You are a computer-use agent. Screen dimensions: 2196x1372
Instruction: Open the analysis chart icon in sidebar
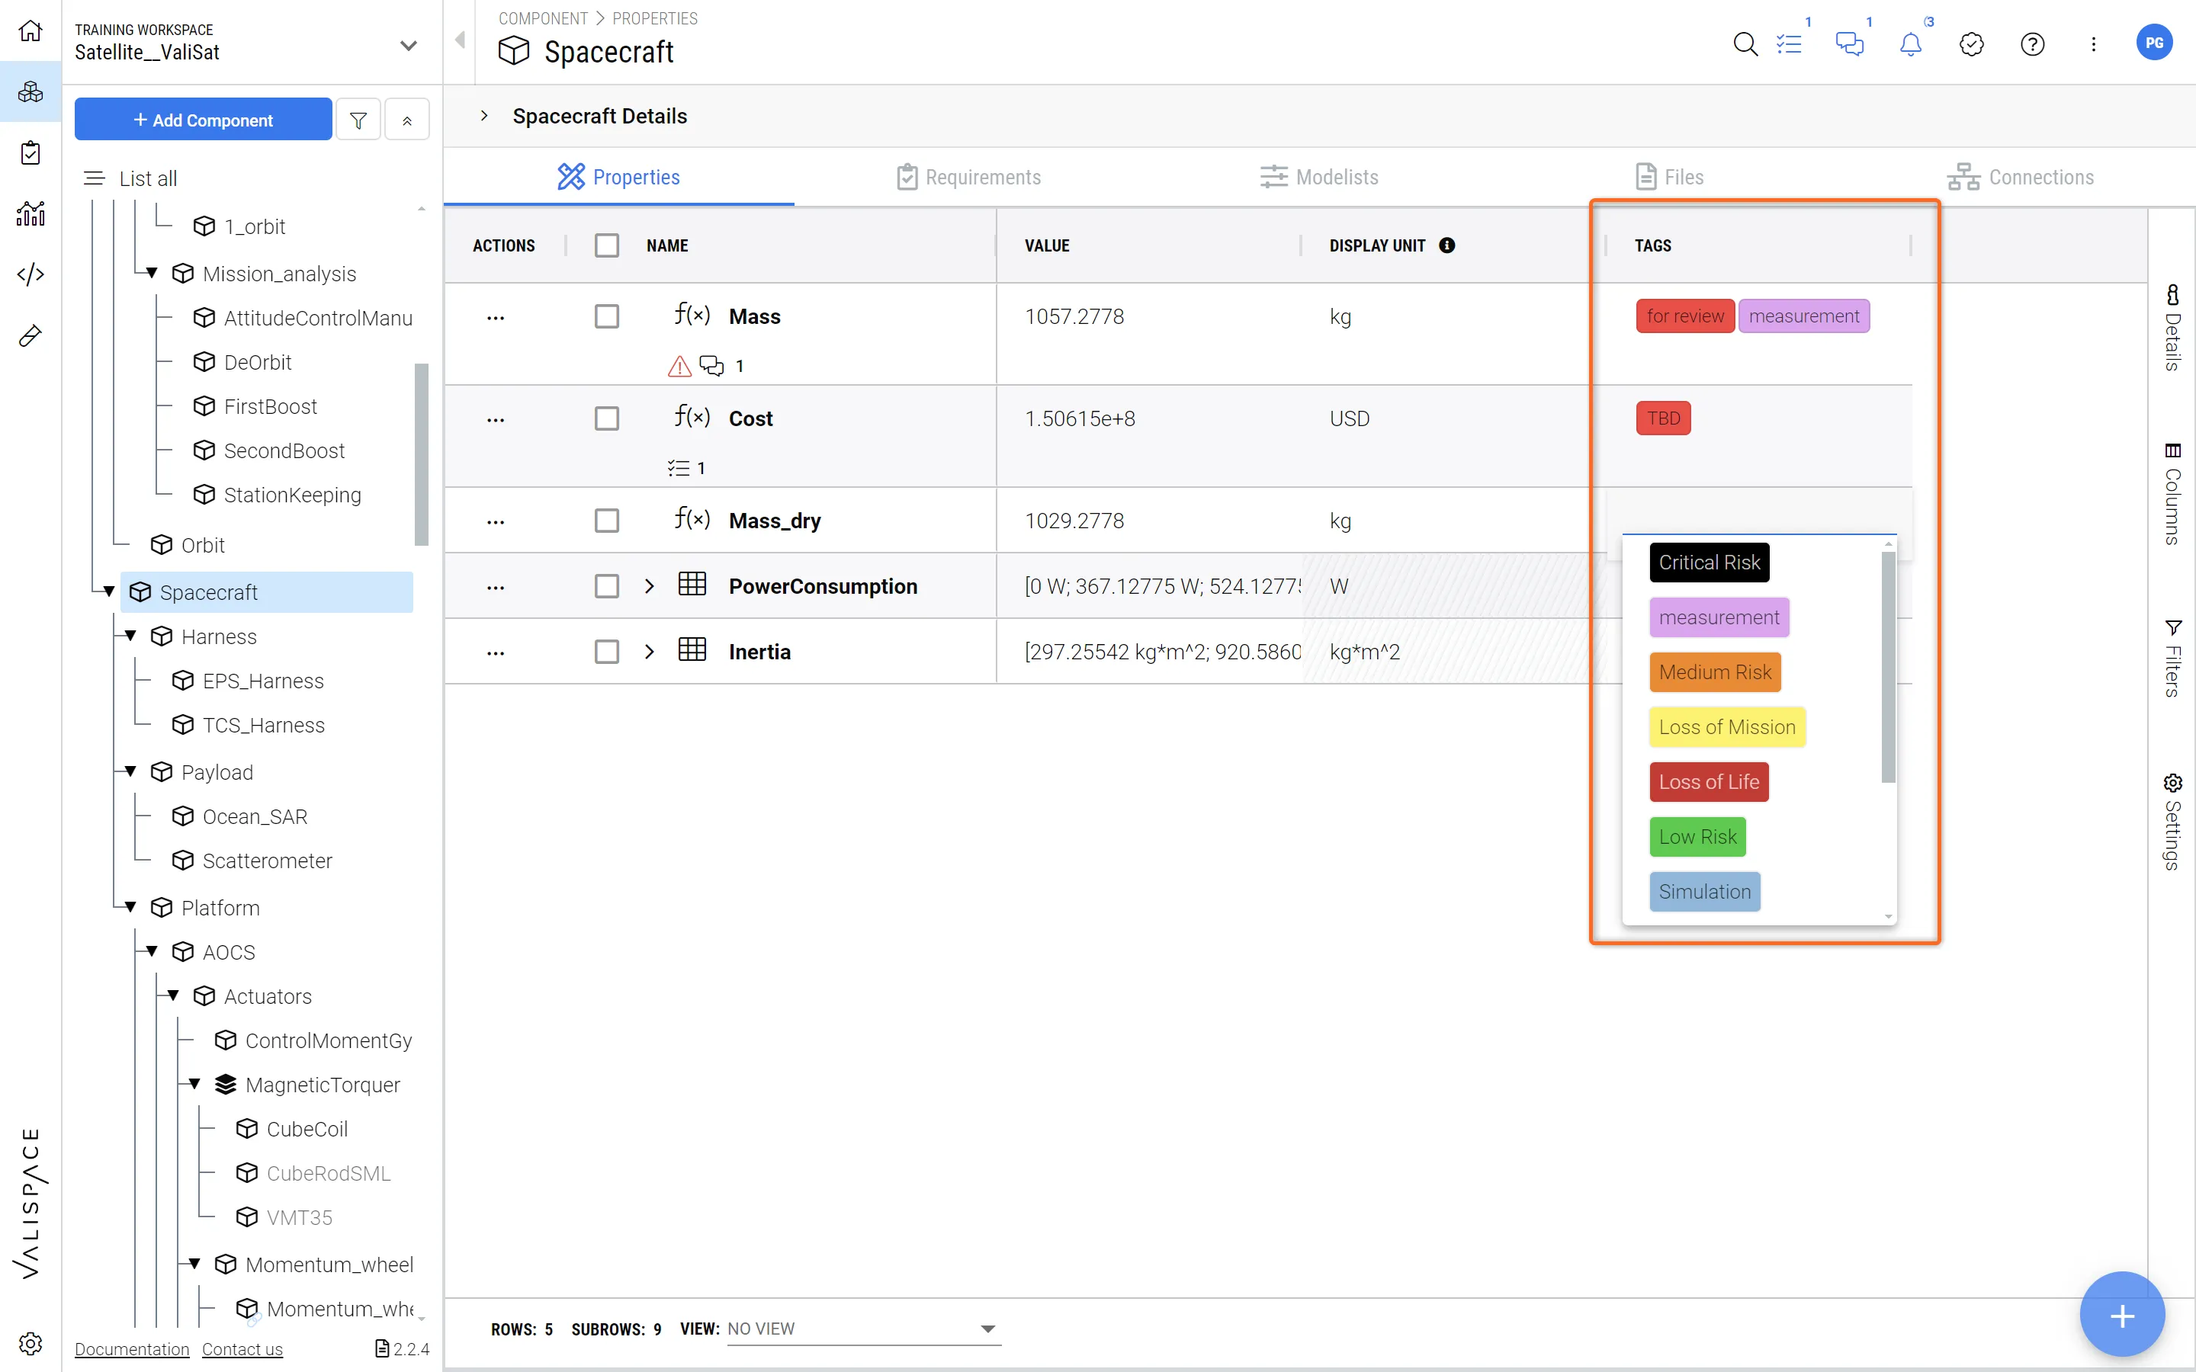(x=30, y=214)
